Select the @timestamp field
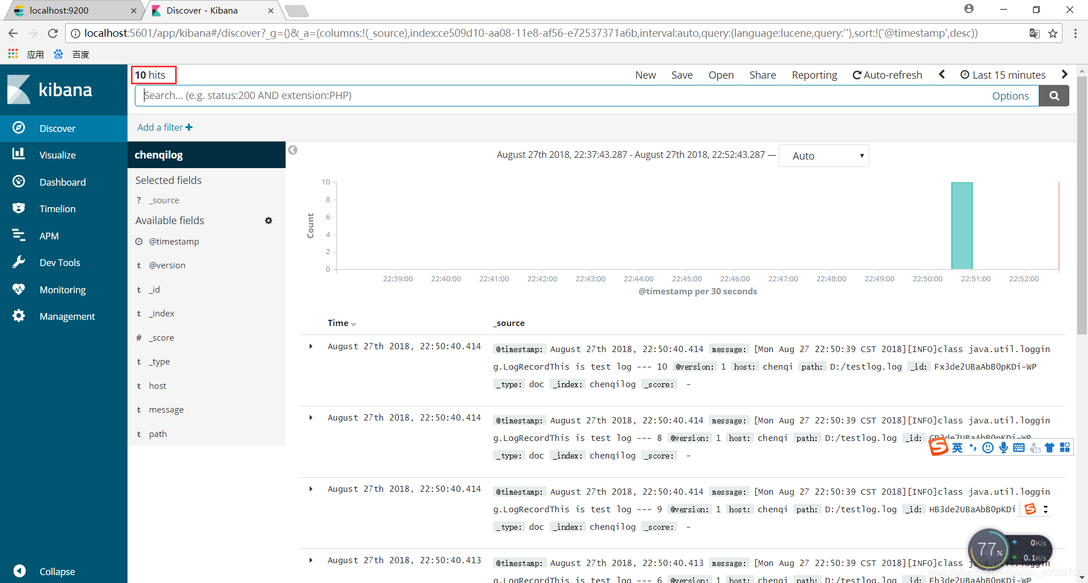1088x583 pixels. 174,241
